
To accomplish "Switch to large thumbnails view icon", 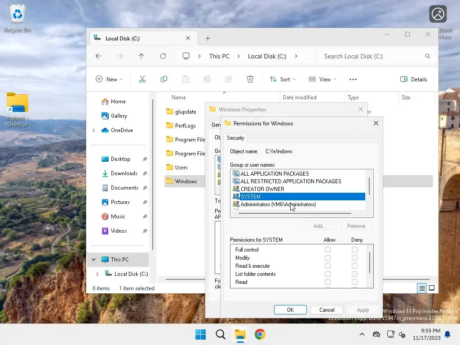I will coord(432,288).
